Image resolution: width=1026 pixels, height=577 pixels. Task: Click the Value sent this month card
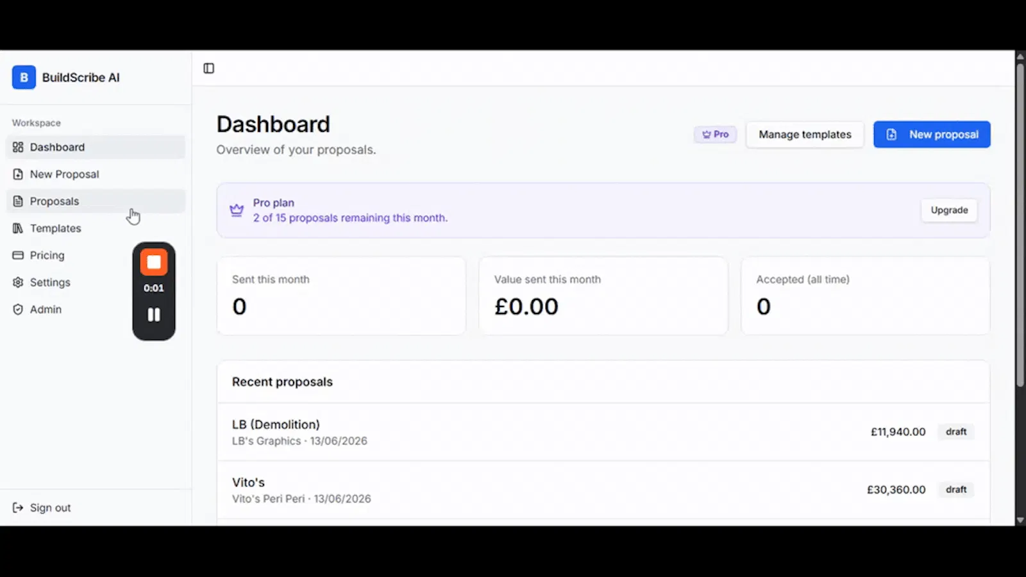pos(603,296)
